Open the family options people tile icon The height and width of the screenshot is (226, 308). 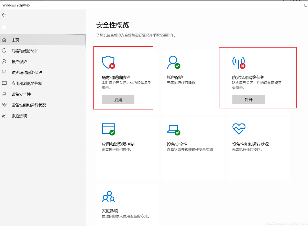108,197
